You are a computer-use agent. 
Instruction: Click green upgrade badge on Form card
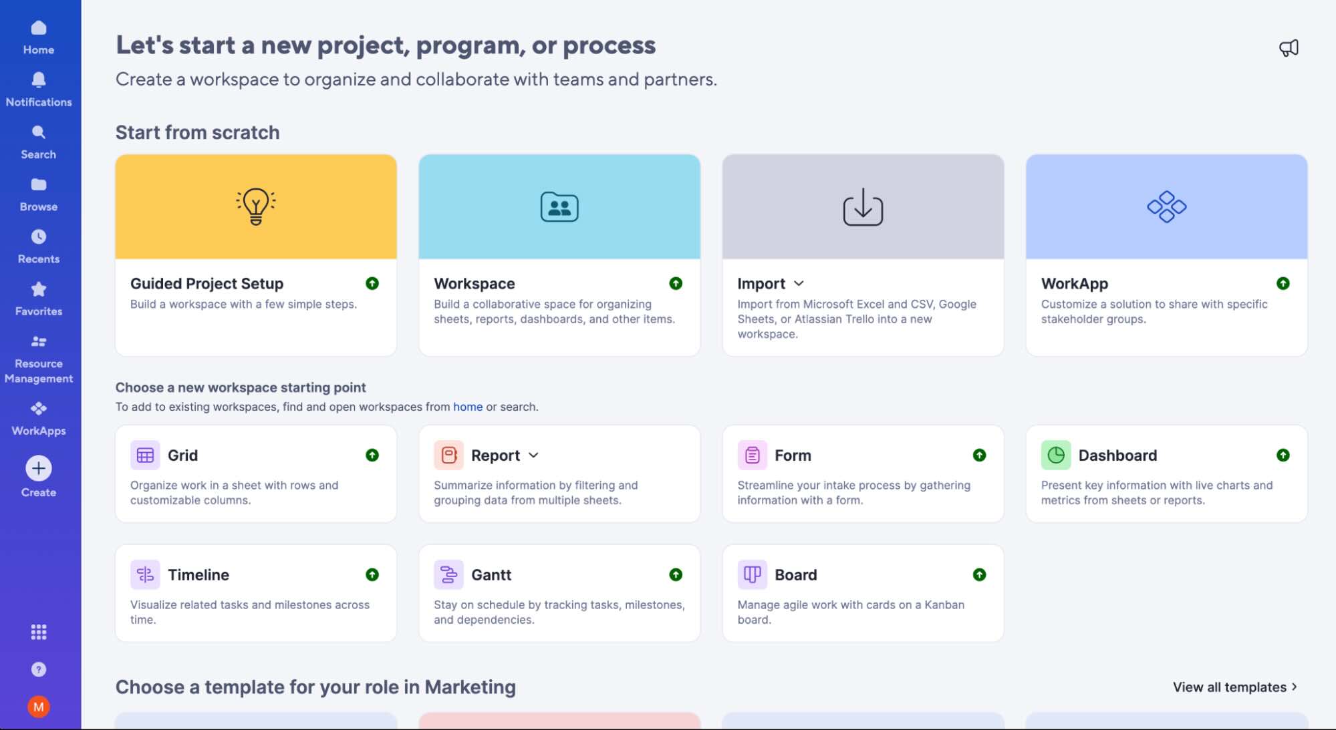pos(979,455)
